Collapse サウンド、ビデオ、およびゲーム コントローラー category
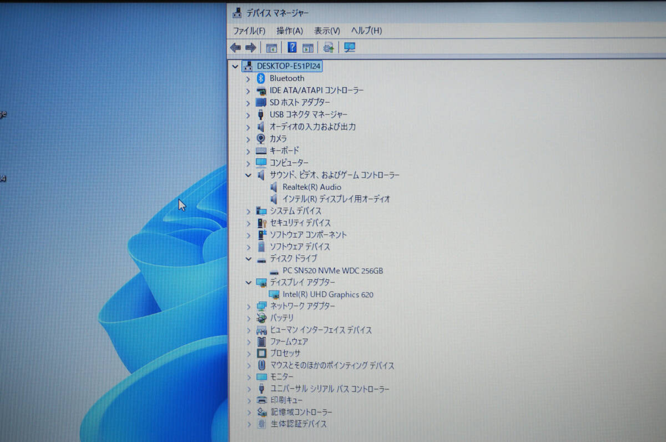666x442 pixels. point(248,175)
